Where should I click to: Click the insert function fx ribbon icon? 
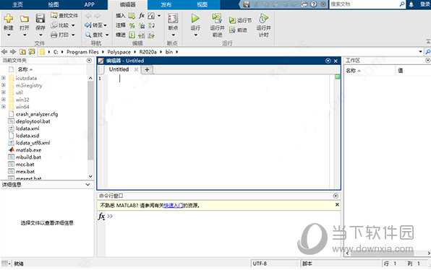(142, 16)
